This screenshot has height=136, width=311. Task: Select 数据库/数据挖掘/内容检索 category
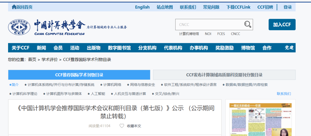(245, 85)
